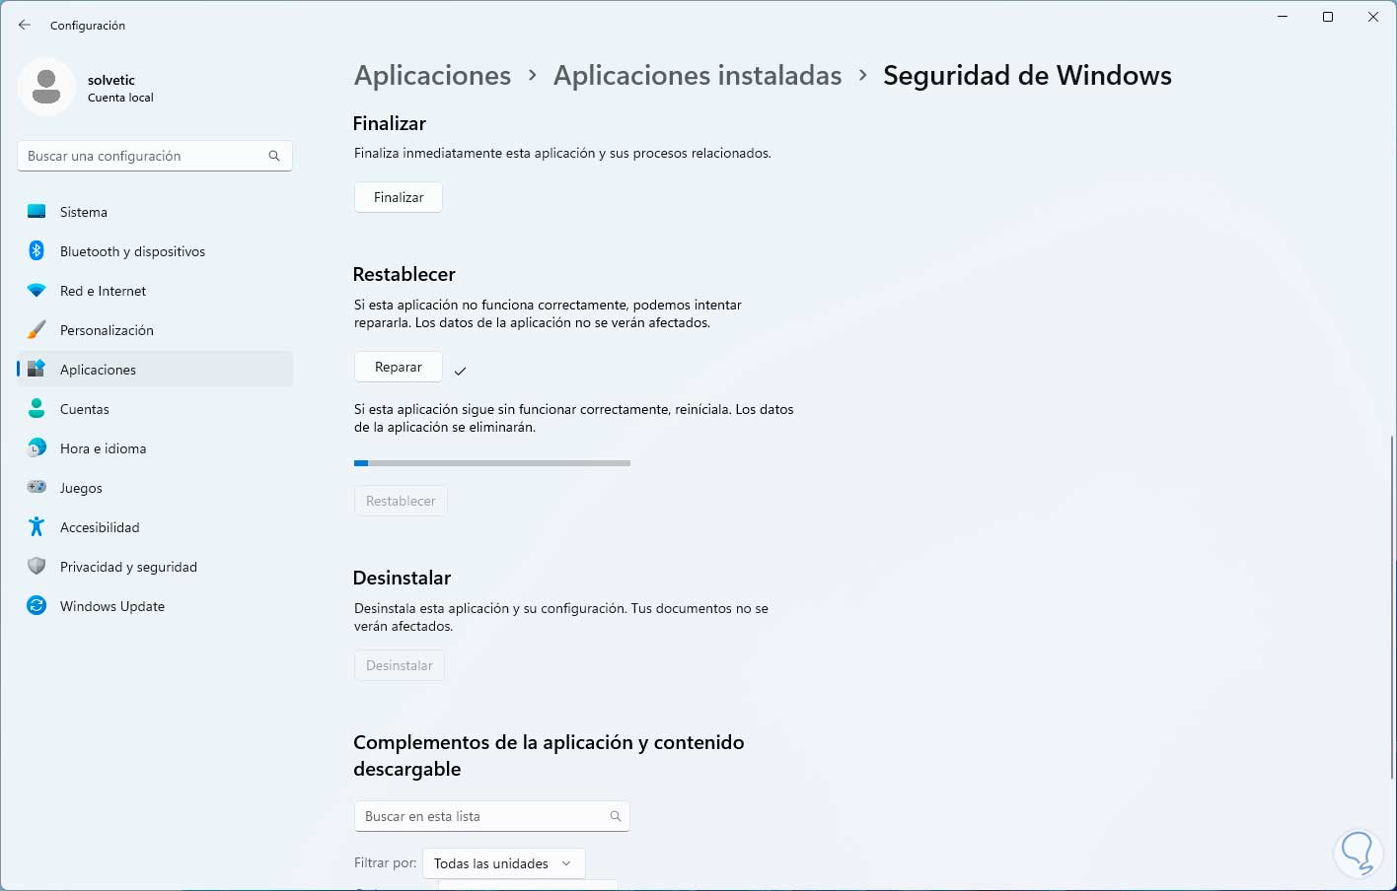This screenshot has height=891, width=1397.
Task: Click the magnifier in the settings search box
Action: [x=274, y=156]
